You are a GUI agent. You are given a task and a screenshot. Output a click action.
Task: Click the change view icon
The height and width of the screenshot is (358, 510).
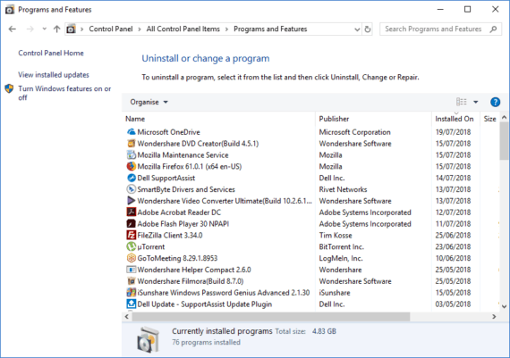point(461,102)
